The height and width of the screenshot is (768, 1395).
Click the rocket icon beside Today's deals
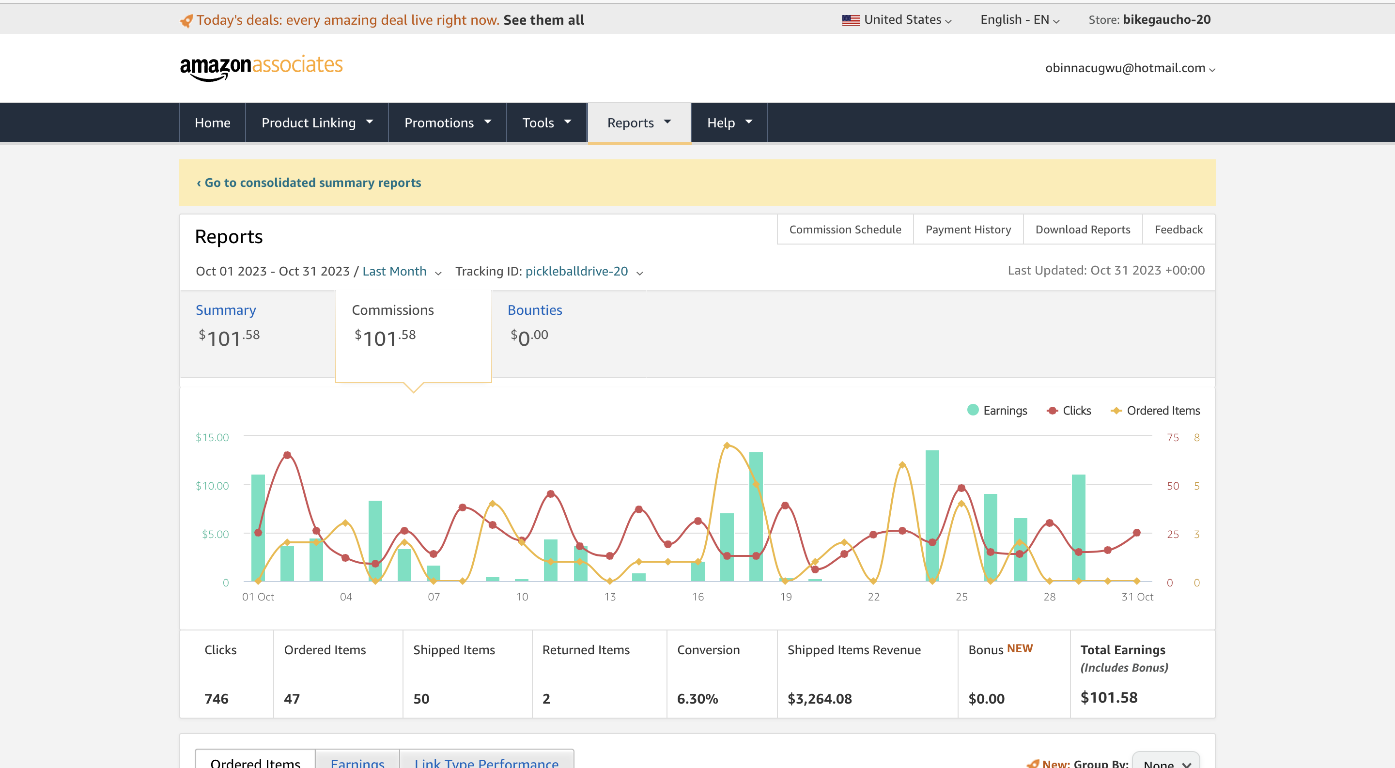[x=186, y=20]
